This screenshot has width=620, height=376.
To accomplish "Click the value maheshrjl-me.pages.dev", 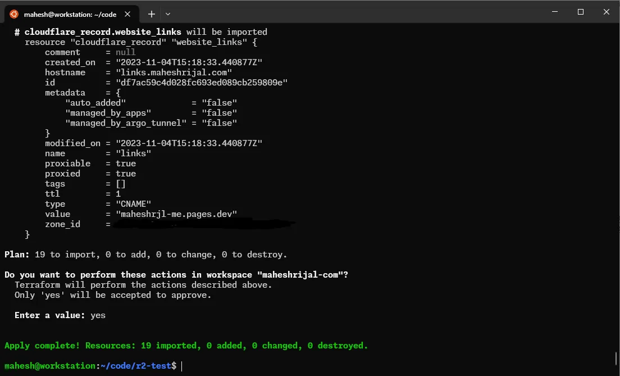I will coord(176,214).
